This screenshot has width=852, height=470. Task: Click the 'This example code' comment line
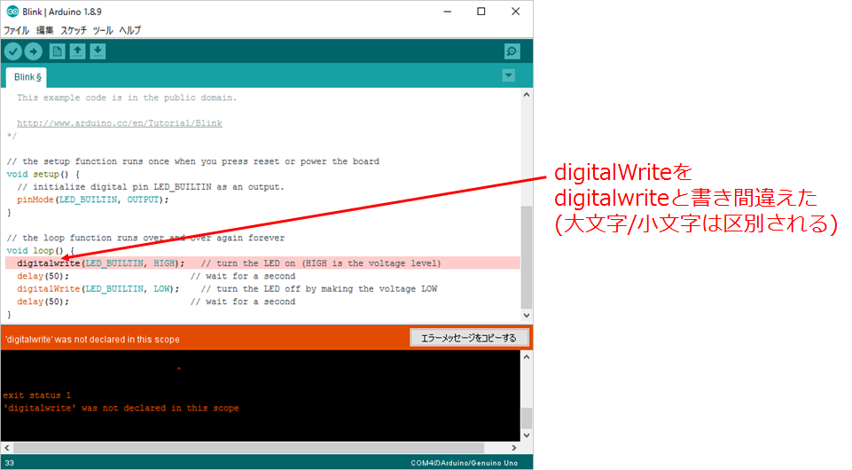click(x=127, y=98)
